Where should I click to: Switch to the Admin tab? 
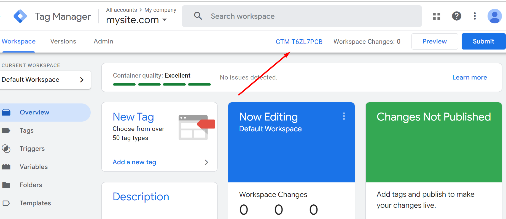tap(103, 41)
